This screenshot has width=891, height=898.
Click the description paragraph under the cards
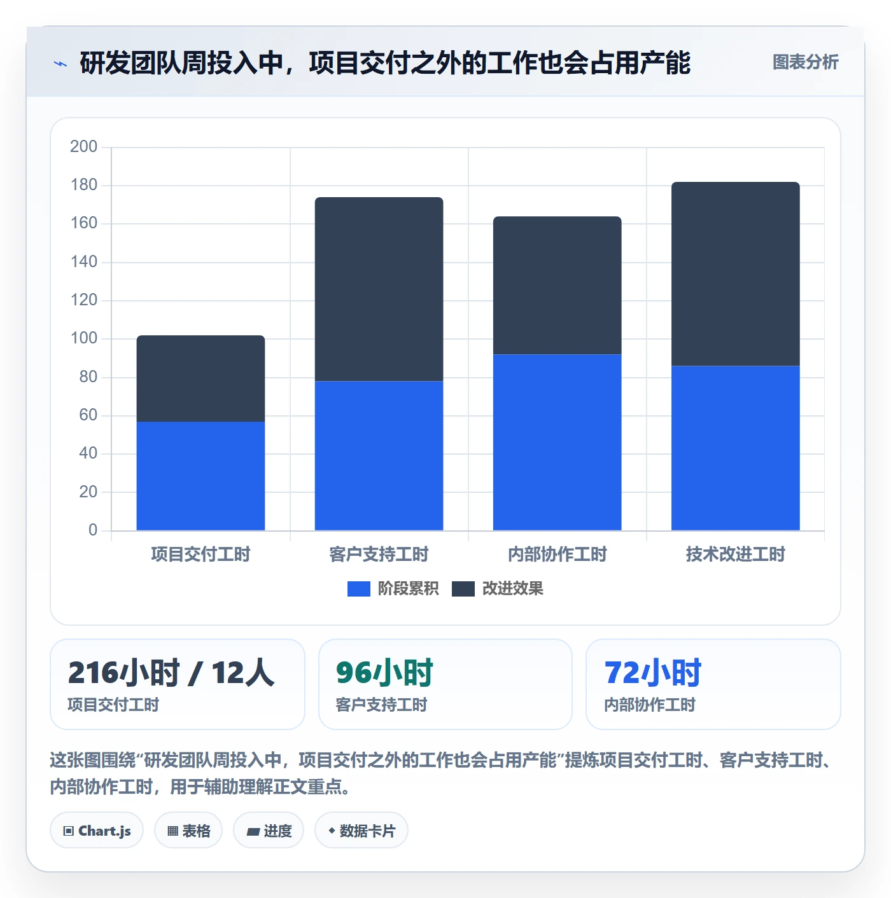[x=442, y=773]
